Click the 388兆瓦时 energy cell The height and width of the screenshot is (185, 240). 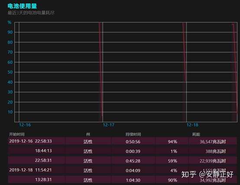tap(216, 151)
